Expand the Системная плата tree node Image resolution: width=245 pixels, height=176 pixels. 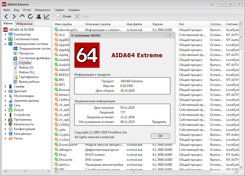6,39
